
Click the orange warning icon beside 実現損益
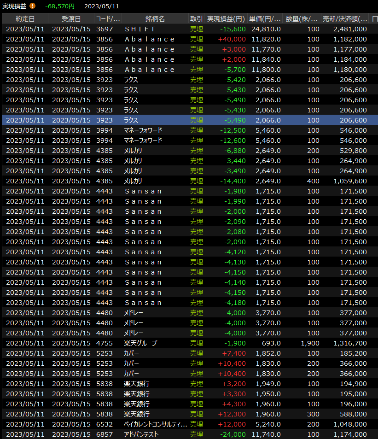pos(32,6)
